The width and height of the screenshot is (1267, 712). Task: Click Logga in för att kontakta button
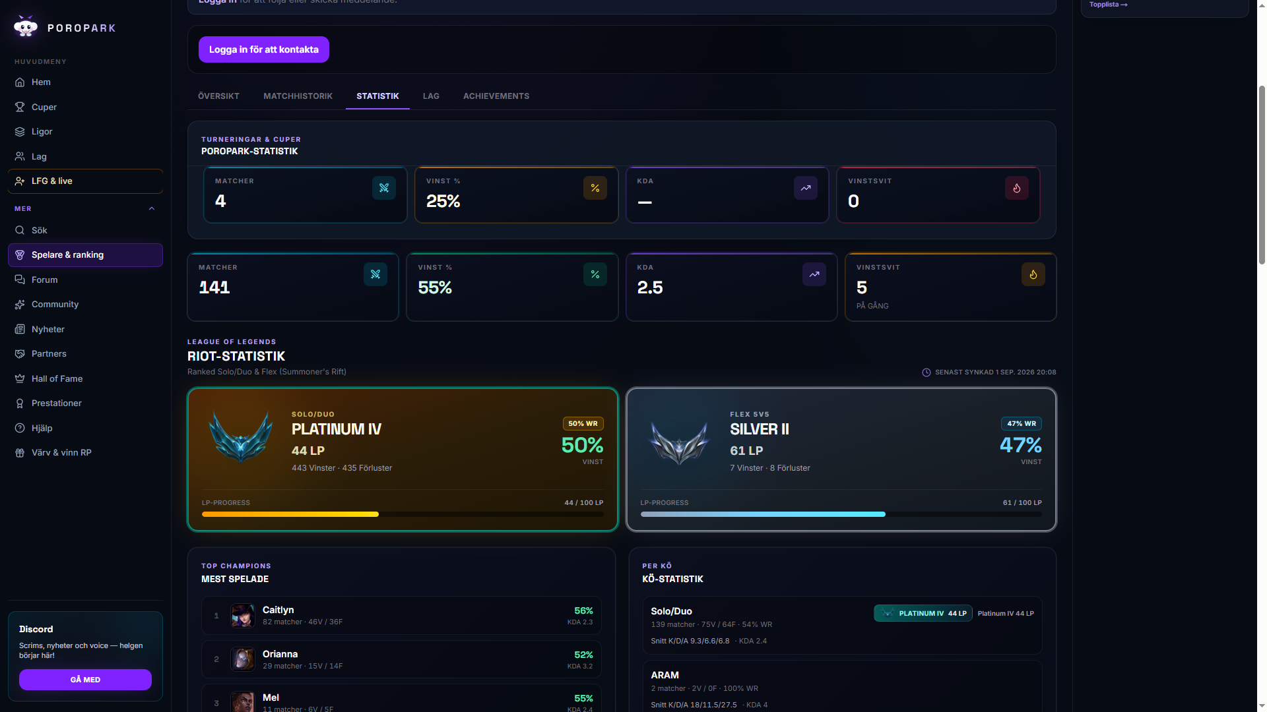point(264,49)
